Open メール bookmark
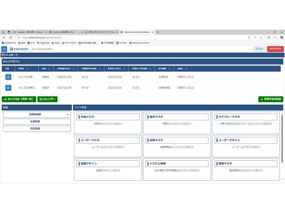This screenshot has width=285, height=213. [31, 43]
